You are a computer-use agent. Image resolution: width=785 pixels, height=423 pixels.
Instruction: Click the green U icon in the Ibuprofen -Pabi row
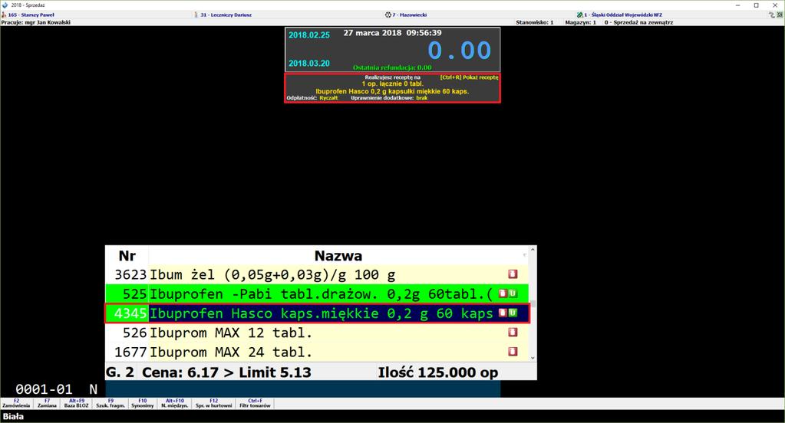pyautogui.click(x=513, y=293)
